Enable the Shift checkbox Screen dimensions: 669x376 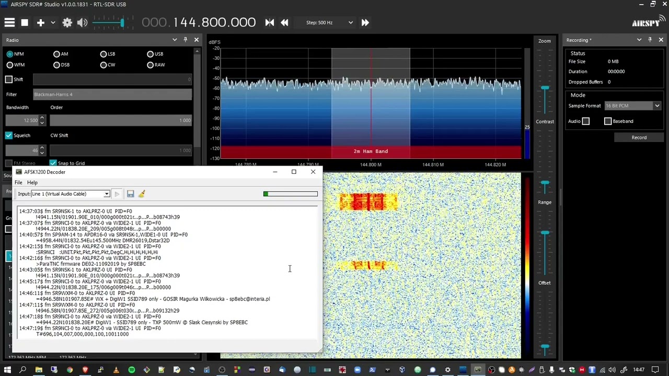[x=9, y=79]
